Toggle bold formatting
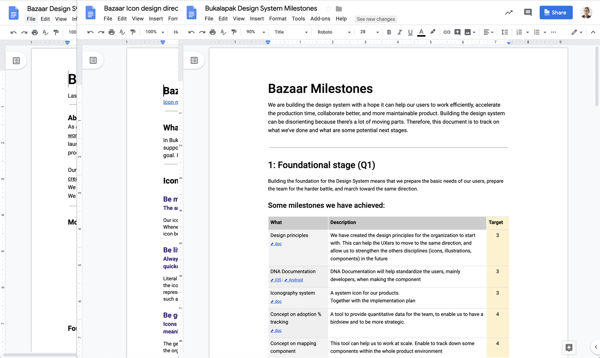 tap(389, 32)
